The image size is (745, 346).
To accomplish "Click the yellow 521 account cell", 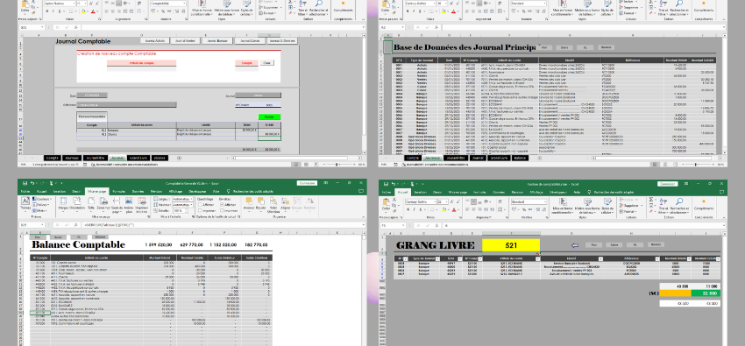I will (x=511, y=245).
